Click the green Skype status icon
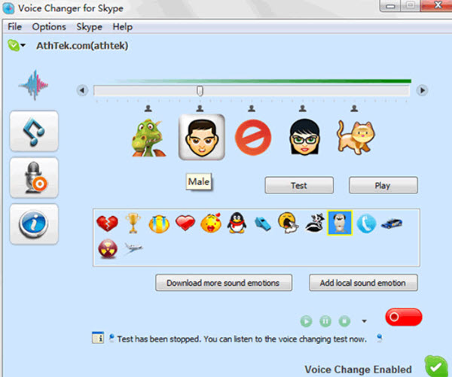 14,45
